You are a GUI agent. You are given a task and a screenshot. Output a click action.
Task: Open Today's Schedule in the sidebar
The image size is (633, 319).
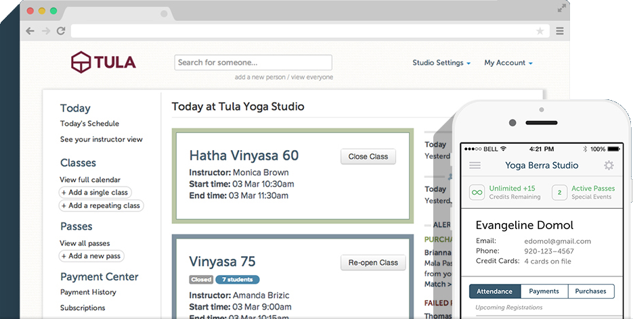click(x=89, y=124)
